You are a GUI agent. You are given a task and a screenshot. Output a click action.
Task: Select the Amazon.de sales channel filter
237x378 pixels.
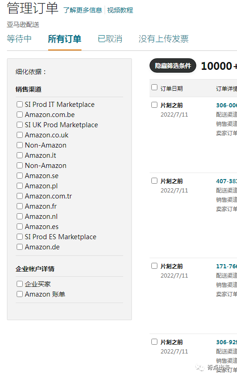(19, 247)
